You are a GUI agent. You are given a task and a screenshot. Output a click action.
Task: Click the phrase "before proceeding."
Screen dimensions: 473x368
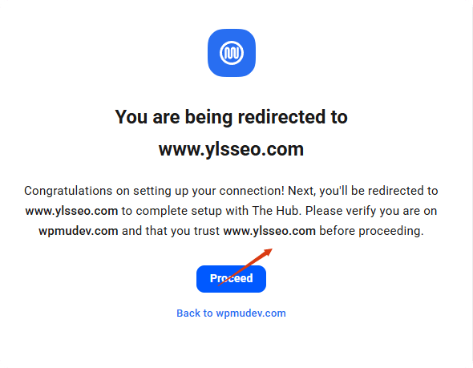tap(372, 231)
